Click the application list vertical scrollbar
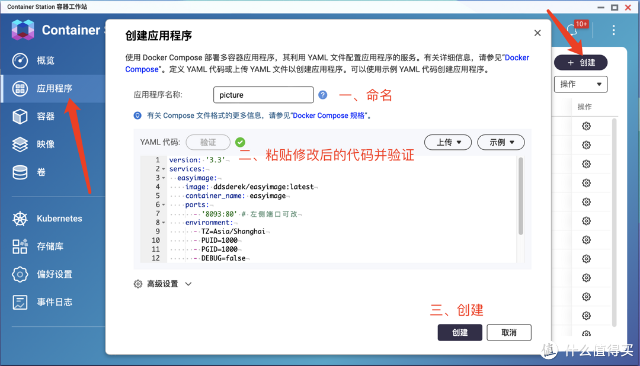 pyautogui.click(x=615, y=222)
